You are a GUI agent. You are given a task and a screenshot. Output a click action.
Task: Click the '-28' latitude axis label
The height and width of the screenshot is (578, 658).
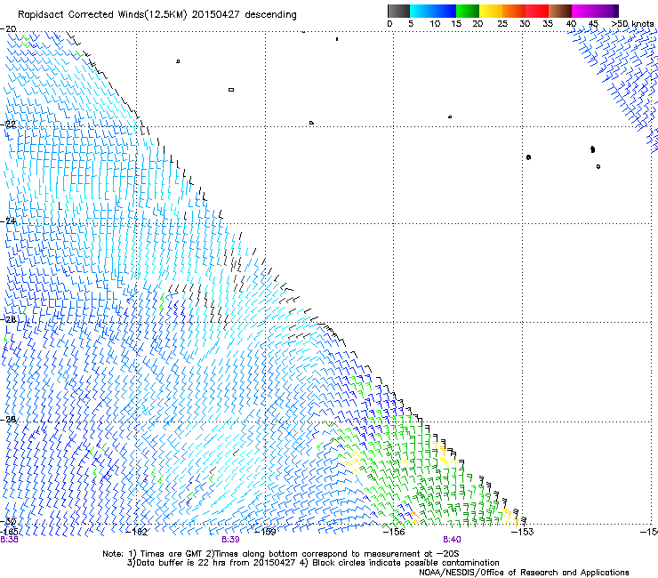click(8, 420)
